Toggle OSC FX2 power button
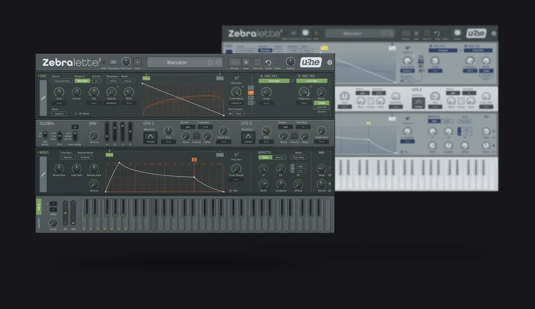Viewport: 535px width, 309px height. pos(299,76)
